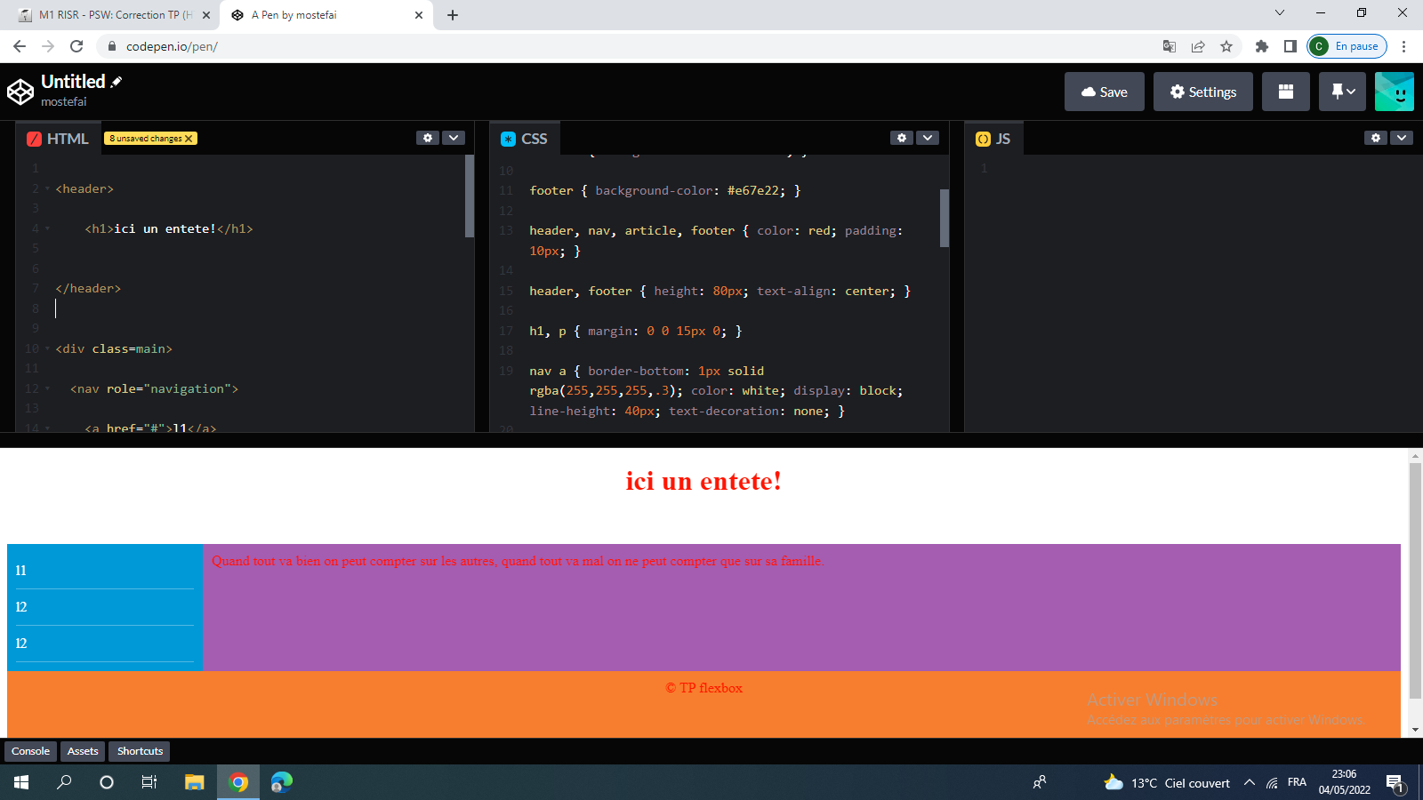This screenshot has height=800, width=1423.
Task: Expand the HTML editor dropdown chevron
Action: [454, 138]
